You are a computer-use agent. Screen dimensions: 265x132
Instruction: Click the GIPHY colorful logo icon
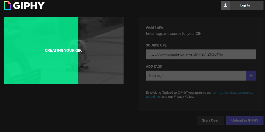[7, 5]
